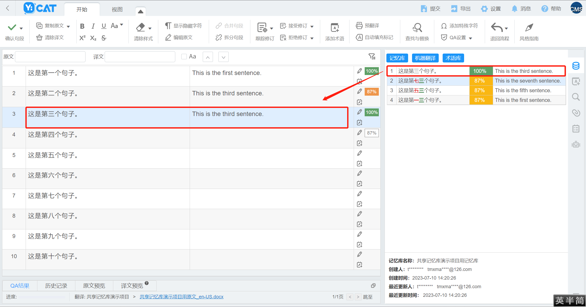This screenshot has width=586, height=307.
Task: Click the 原文 search input field
Action: pyautogui.click(x=50, y=57)
